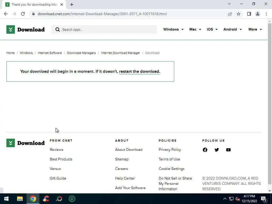Open the notification center icon
272x204 pixels.
(x=263, y=199)
